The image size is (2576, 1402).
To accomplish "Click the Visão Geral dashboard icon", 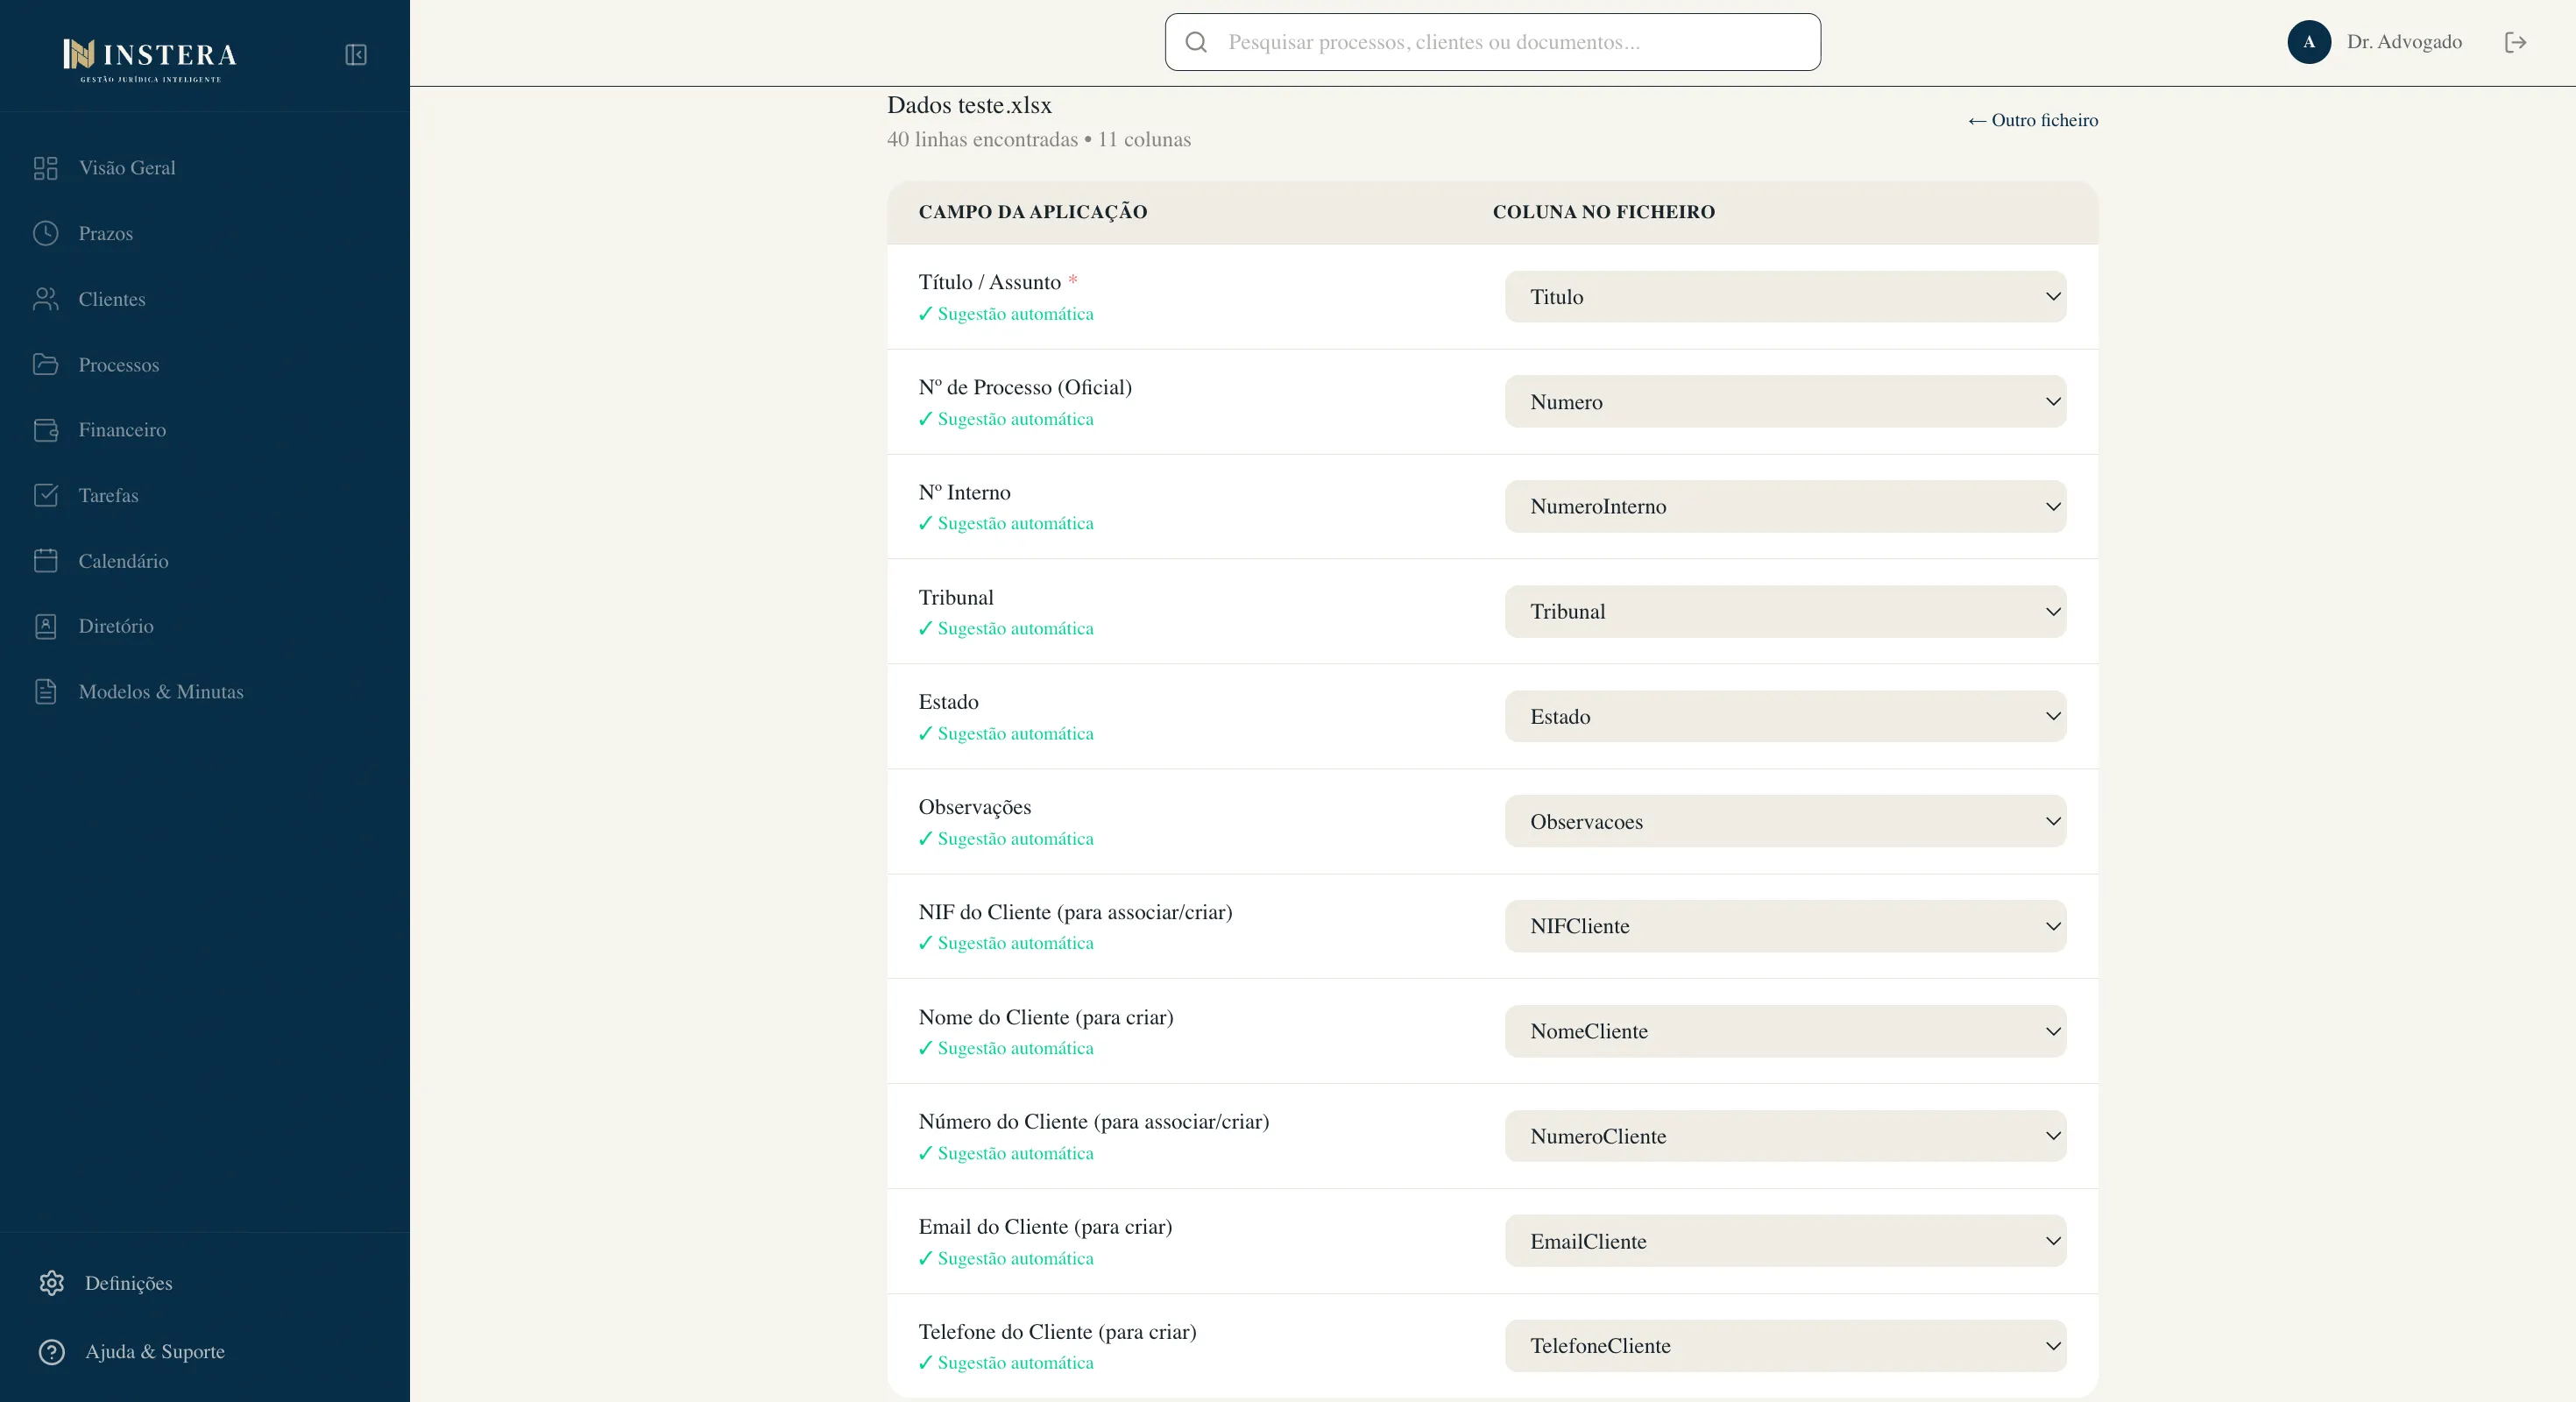I will (46, 168).
